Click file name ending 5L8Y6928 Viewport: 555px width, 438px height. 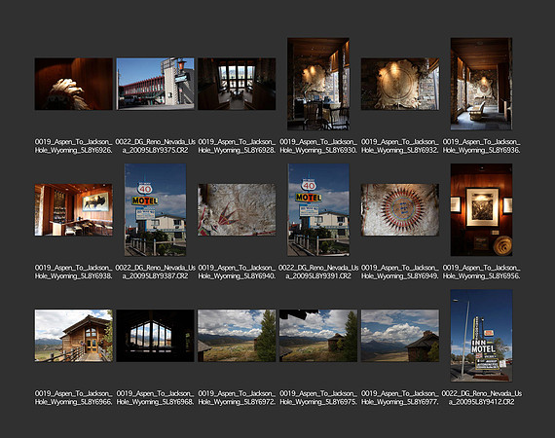tap(237, 146)
